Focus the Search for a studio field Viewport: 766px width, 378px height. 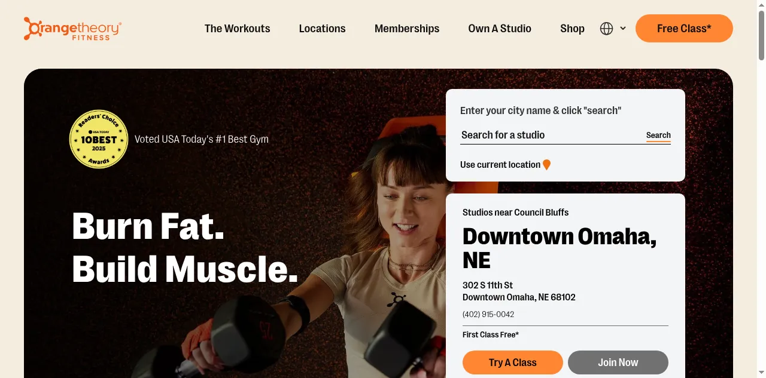tap(551, 135)
